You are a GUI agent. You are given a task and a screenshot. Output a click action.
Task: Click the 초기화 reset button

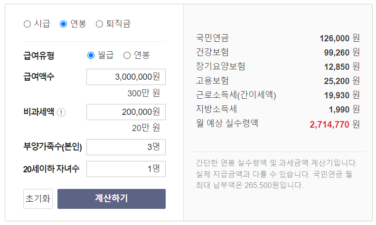tap(38, 199)
